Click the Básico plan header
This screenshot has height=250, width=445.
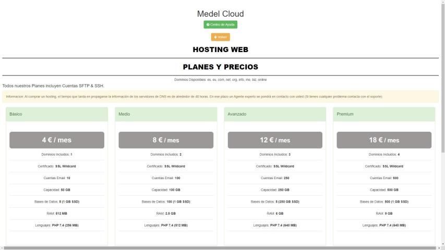coord(57,114)
